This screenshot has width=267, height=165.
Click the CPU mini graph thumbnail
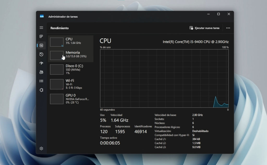(x=57, y=42)
